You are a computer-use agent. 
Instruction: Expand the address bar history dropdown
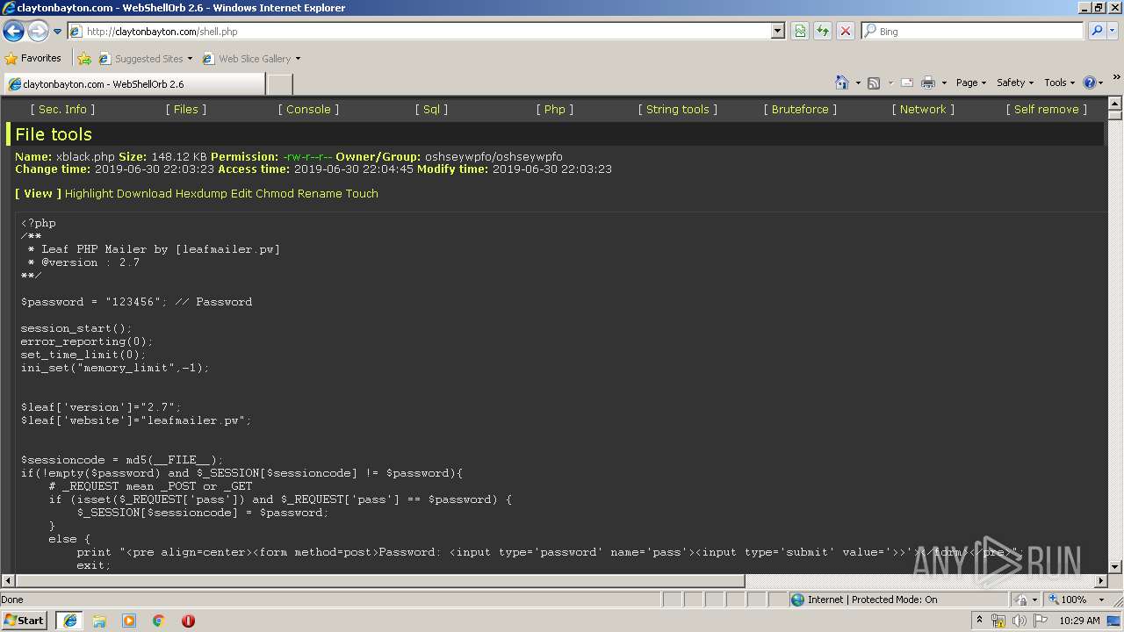pyautogui.click(x=778, y=32)
